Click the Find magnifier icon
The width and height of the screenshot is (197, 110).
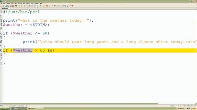click(x=35, y=6)
